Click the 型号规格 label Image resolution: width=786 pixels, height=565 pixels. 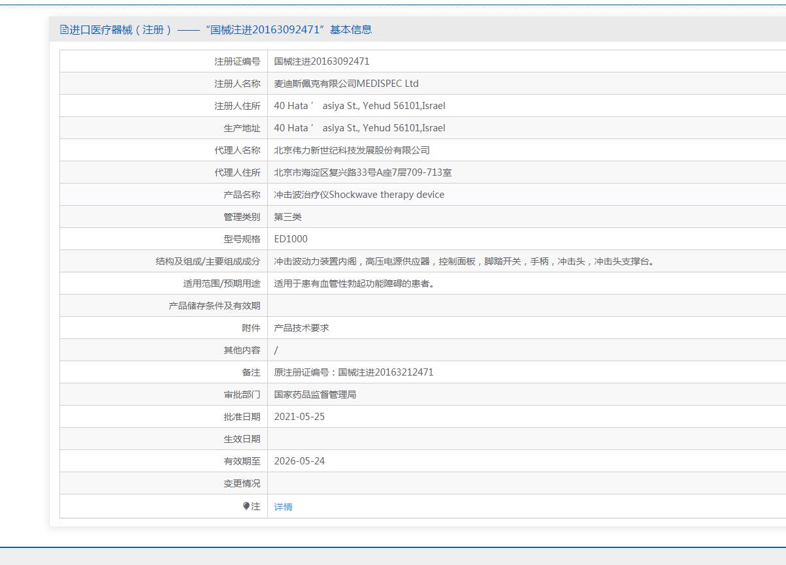click(242, 239)
